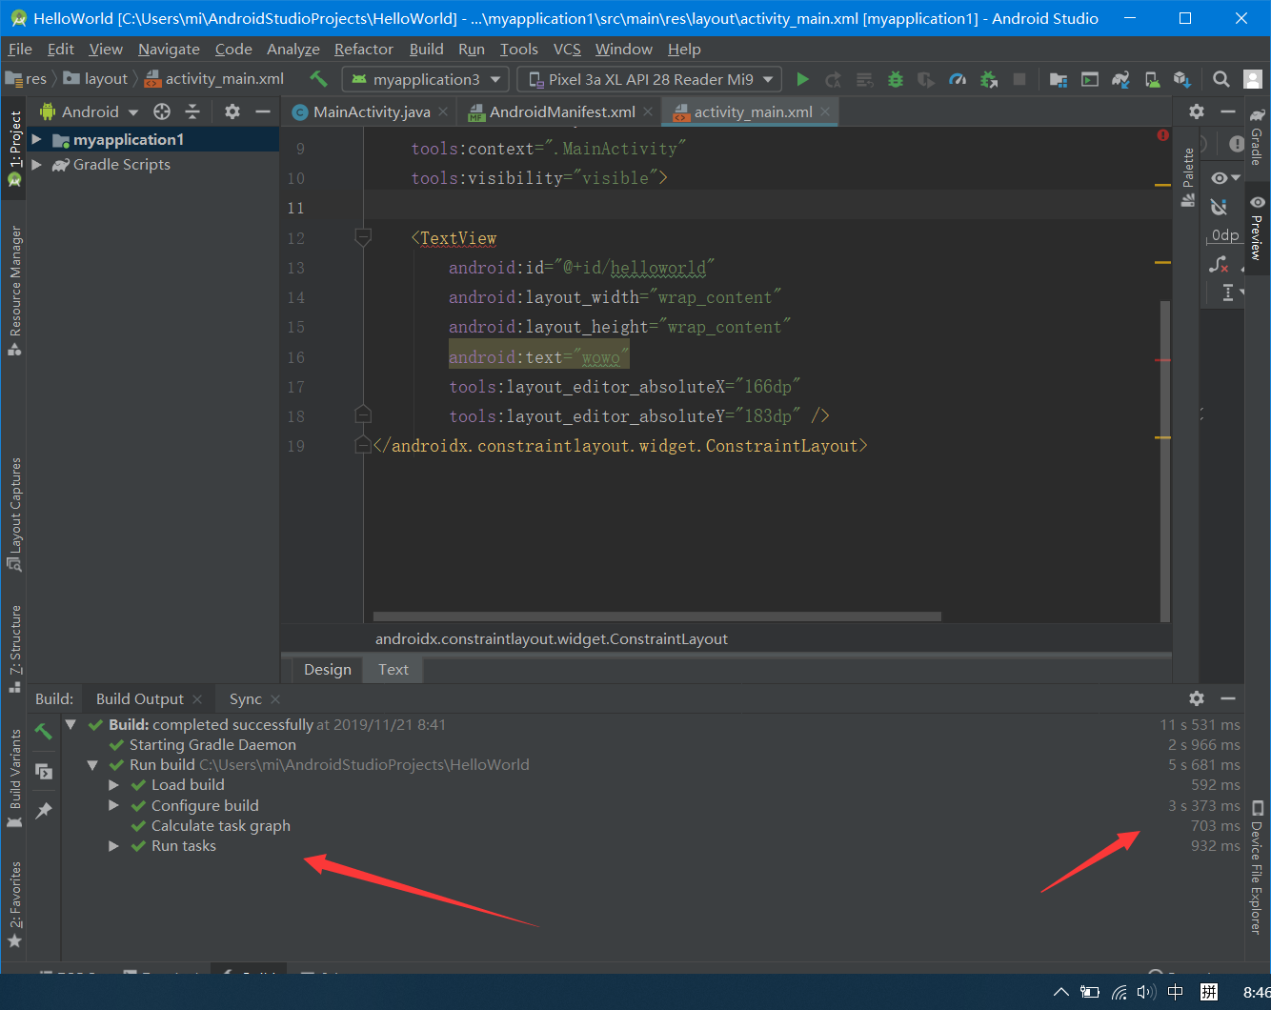Open Project Structure folder icon
Viewport: 1271px width, 1010px height.
pyautogui.click(x=1059, y=79)
